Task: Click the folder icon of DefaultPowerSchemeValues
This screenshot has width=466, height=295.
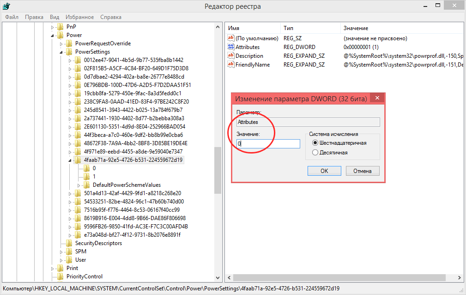Action: pos(87,185)
